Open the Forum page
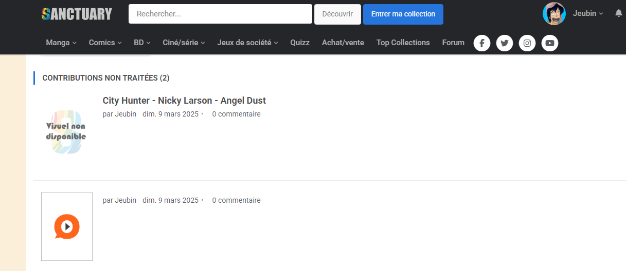The image size is (626, 271). click(453, 43)
